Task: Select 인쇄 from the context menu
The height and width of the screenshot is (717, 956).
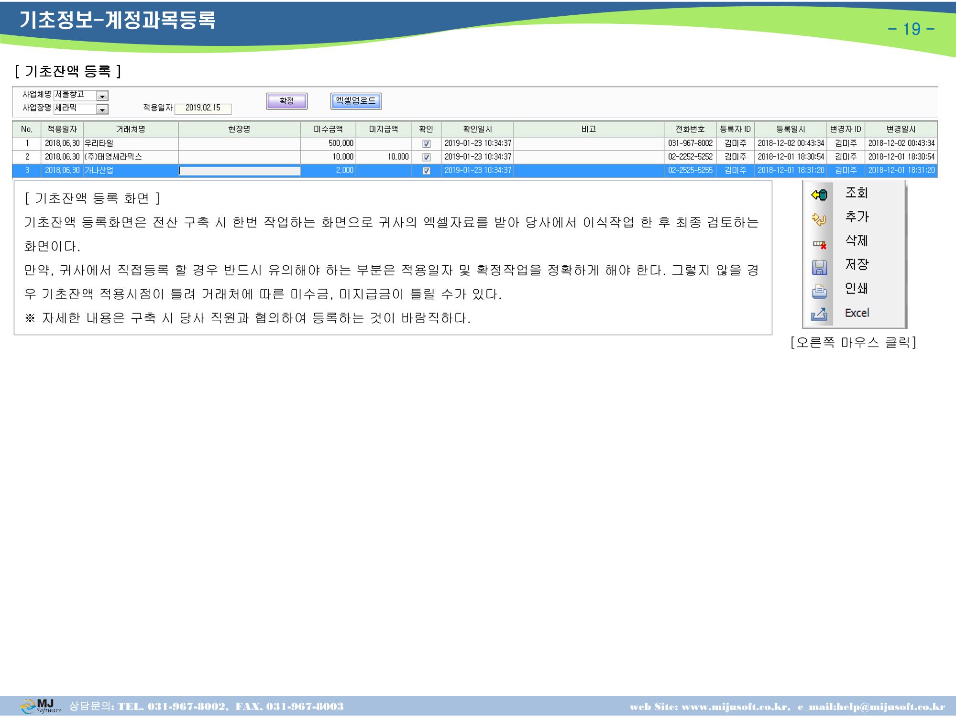Action: click(857, 288)
